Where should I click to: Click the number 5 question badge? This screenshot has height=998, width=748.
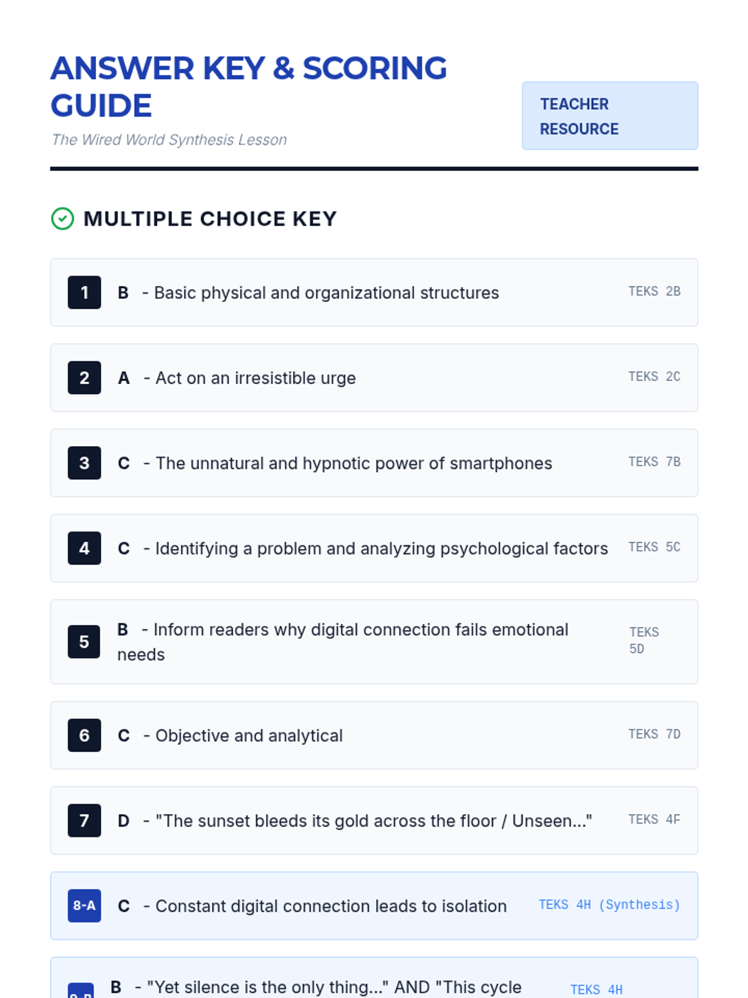pyautogui.click(x=84, y=642)
